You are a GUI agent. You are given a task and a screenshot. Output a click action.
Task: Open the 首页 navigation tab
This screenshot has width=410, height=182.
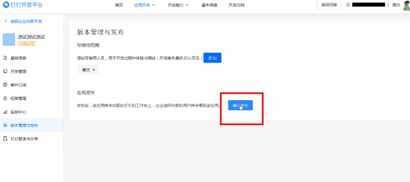pyautogui.click(x=119, y=5)
